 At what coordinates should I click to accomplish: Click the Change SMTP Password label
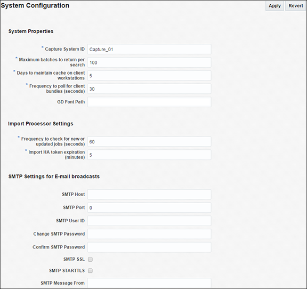[59, 234]
